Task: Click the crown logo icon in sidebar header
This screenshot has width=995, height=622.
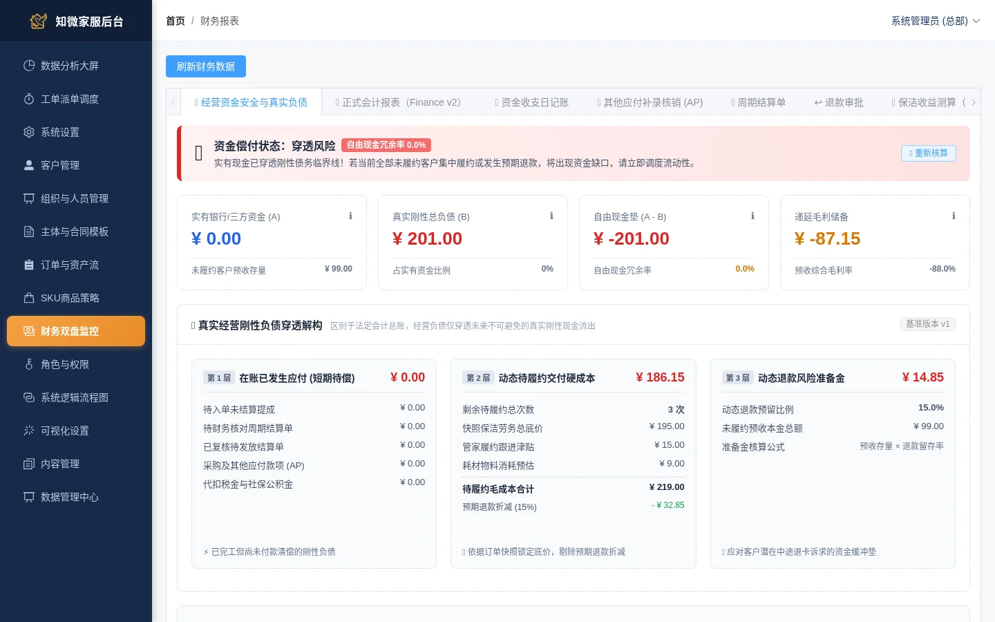Action: point(39,21)
